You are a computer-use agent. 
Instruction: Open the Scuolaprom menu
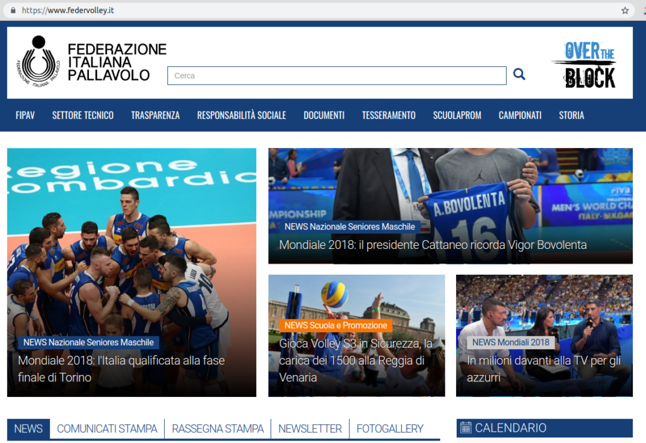coord(457,115)
